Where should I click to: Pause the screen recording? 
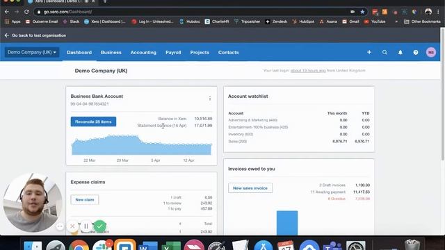point(86,226)
